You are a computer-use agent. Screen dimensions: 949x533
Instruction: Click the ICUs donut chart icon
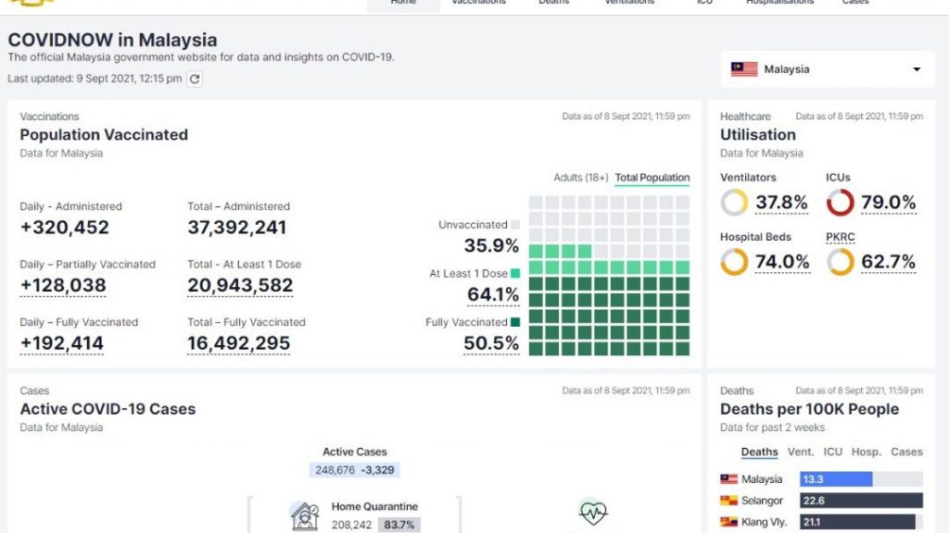pyautogui.click(x=840, y=203)
